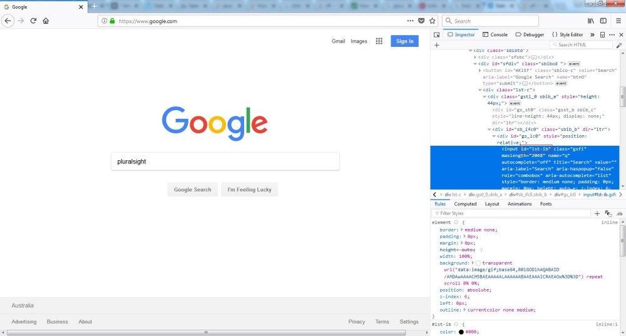Click the browser forward arrow
626x336 pixels.
point(21,21)
